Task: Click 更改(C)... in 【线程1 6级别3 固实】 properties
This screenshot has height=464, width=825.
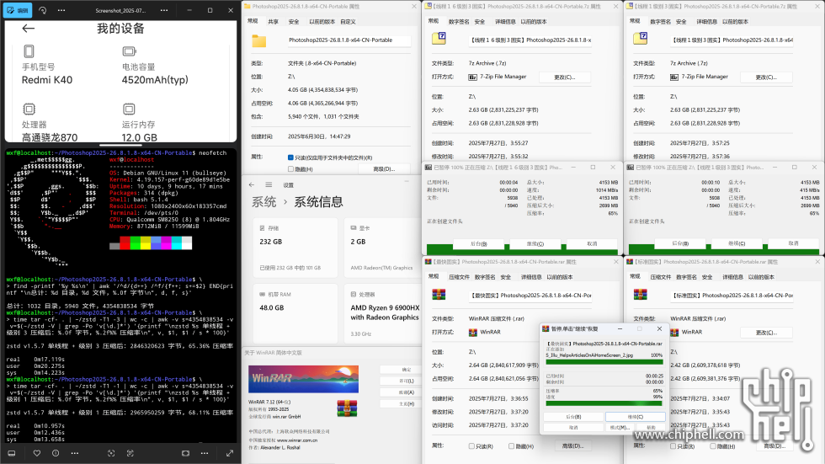Action: click(565, 77)
